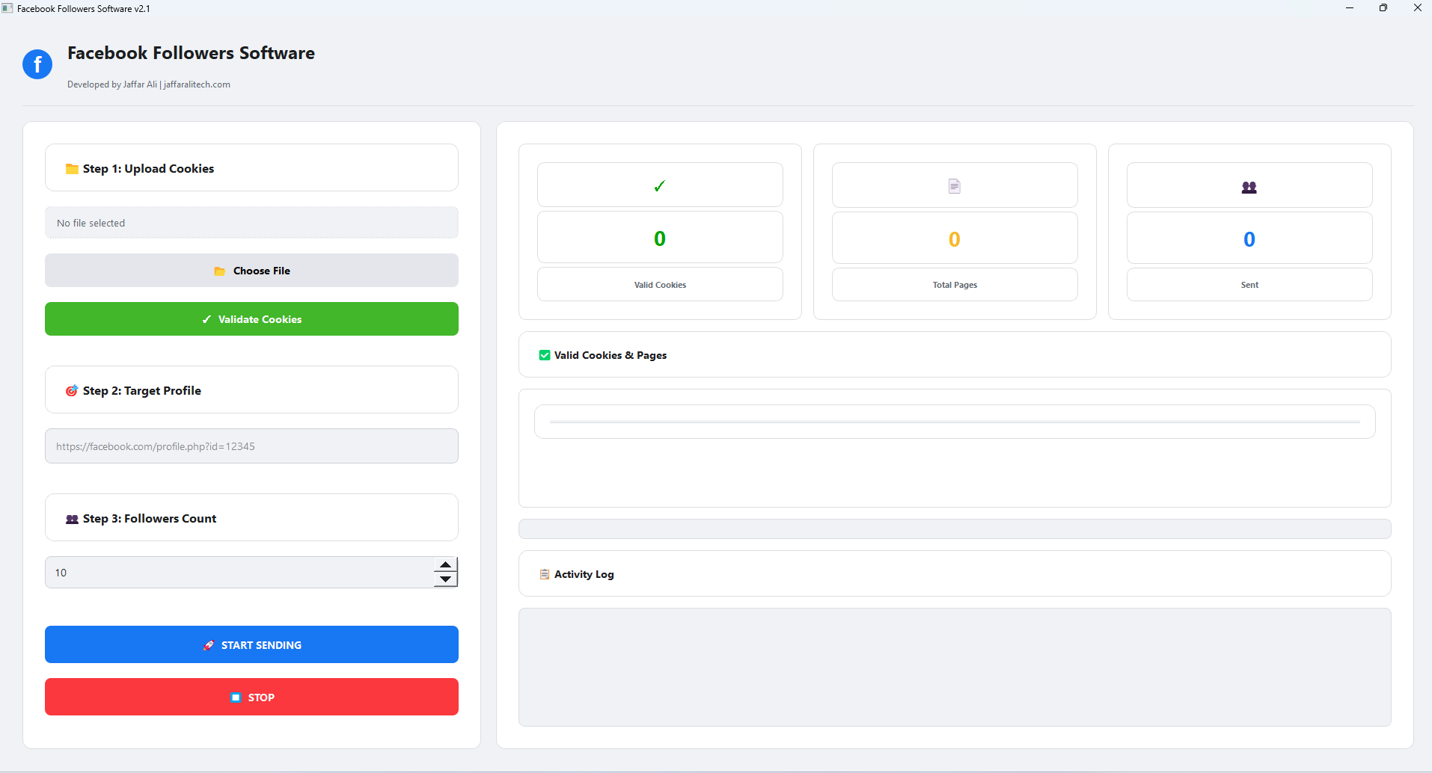This screenshot has height=773, width=1432.
Task: Focus the target profile URL field
Action: [x=251, y=446]
